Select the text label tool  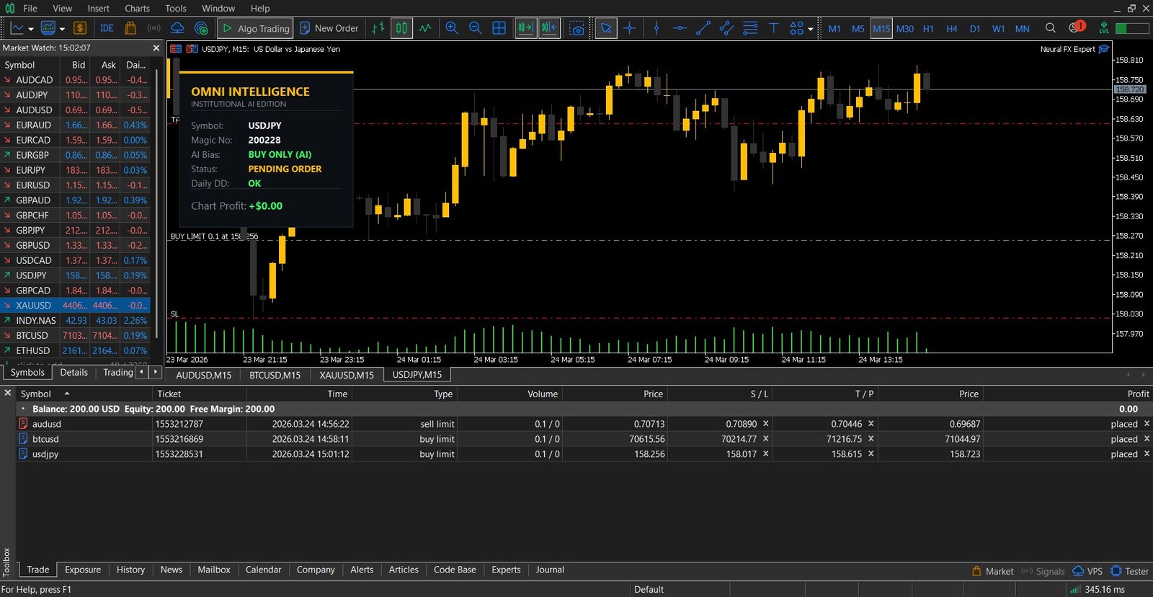(x=773, y=28)
